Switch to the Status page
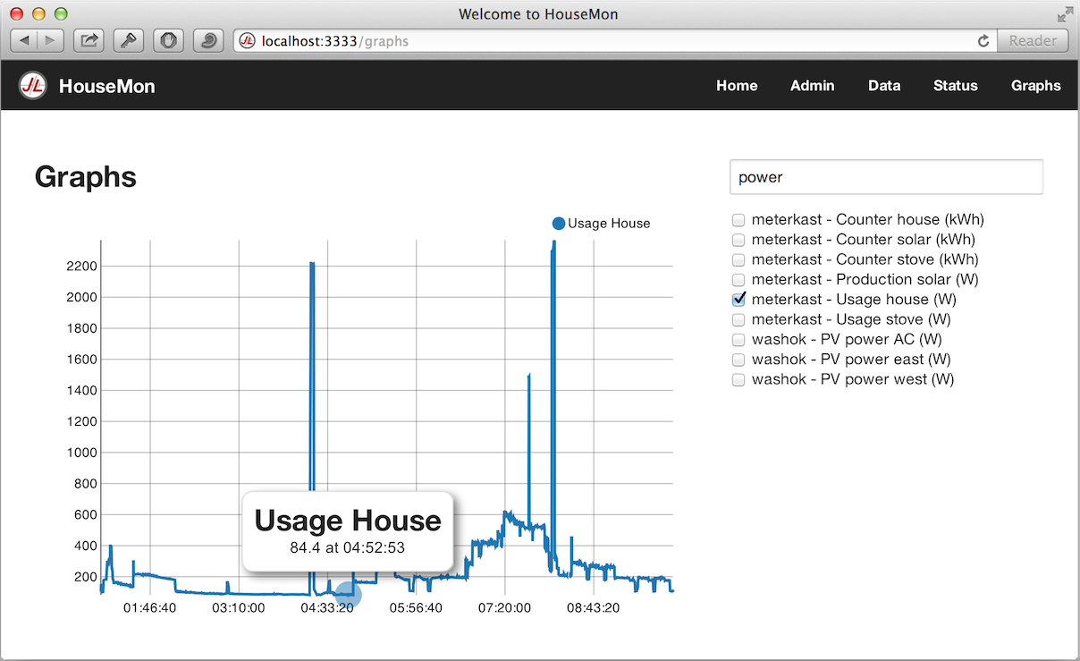 (956, 86)
